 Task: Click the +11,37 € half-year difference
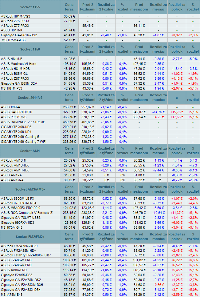pos(177,213)
